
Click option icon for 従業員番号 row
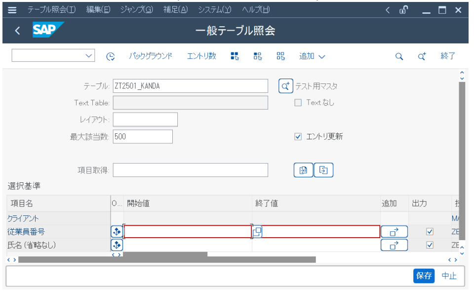[x=117, y=232]
